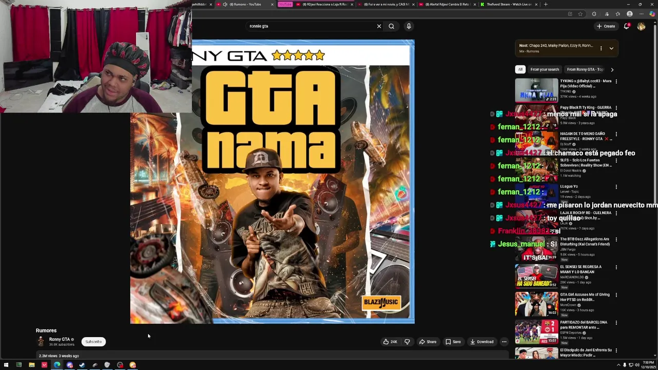
Task: Open a new browser tab
Action: coord(545,4)
